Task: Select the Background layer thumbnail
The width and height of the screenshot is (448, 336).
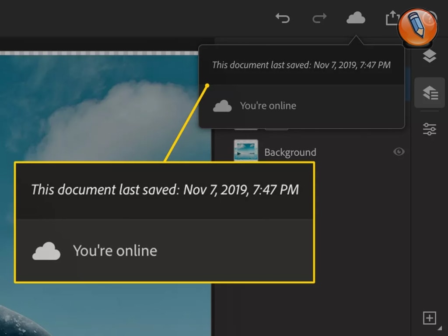Action: click(246, 150)
